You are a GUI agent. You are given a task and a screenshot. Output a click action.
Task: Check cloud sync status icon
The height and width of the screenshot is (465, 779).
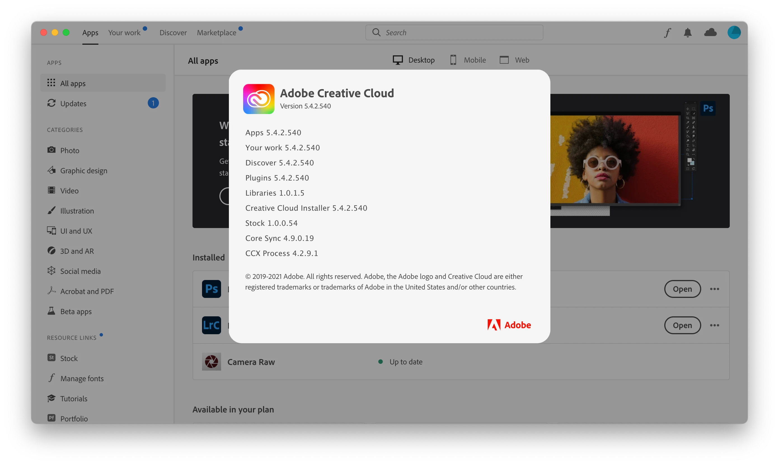(710, 33)
